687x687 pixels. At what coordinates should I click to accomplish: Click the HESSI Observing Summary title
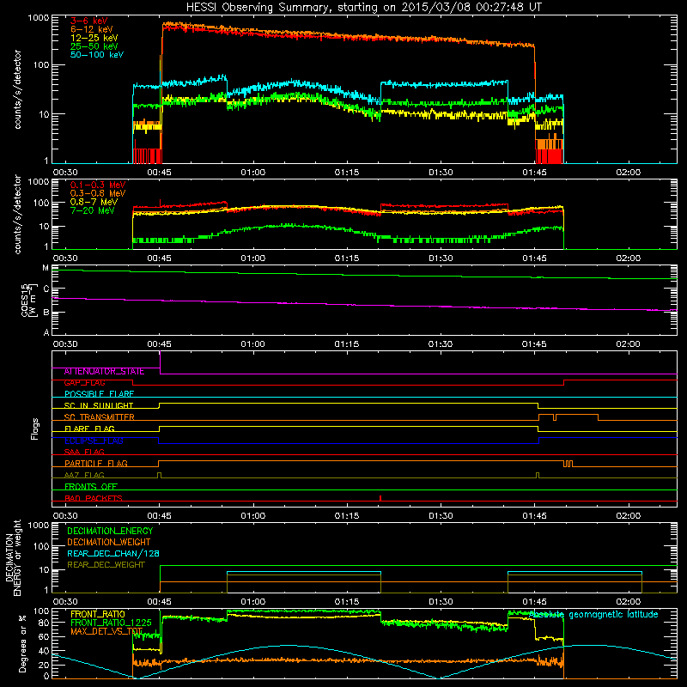[363, 8]
